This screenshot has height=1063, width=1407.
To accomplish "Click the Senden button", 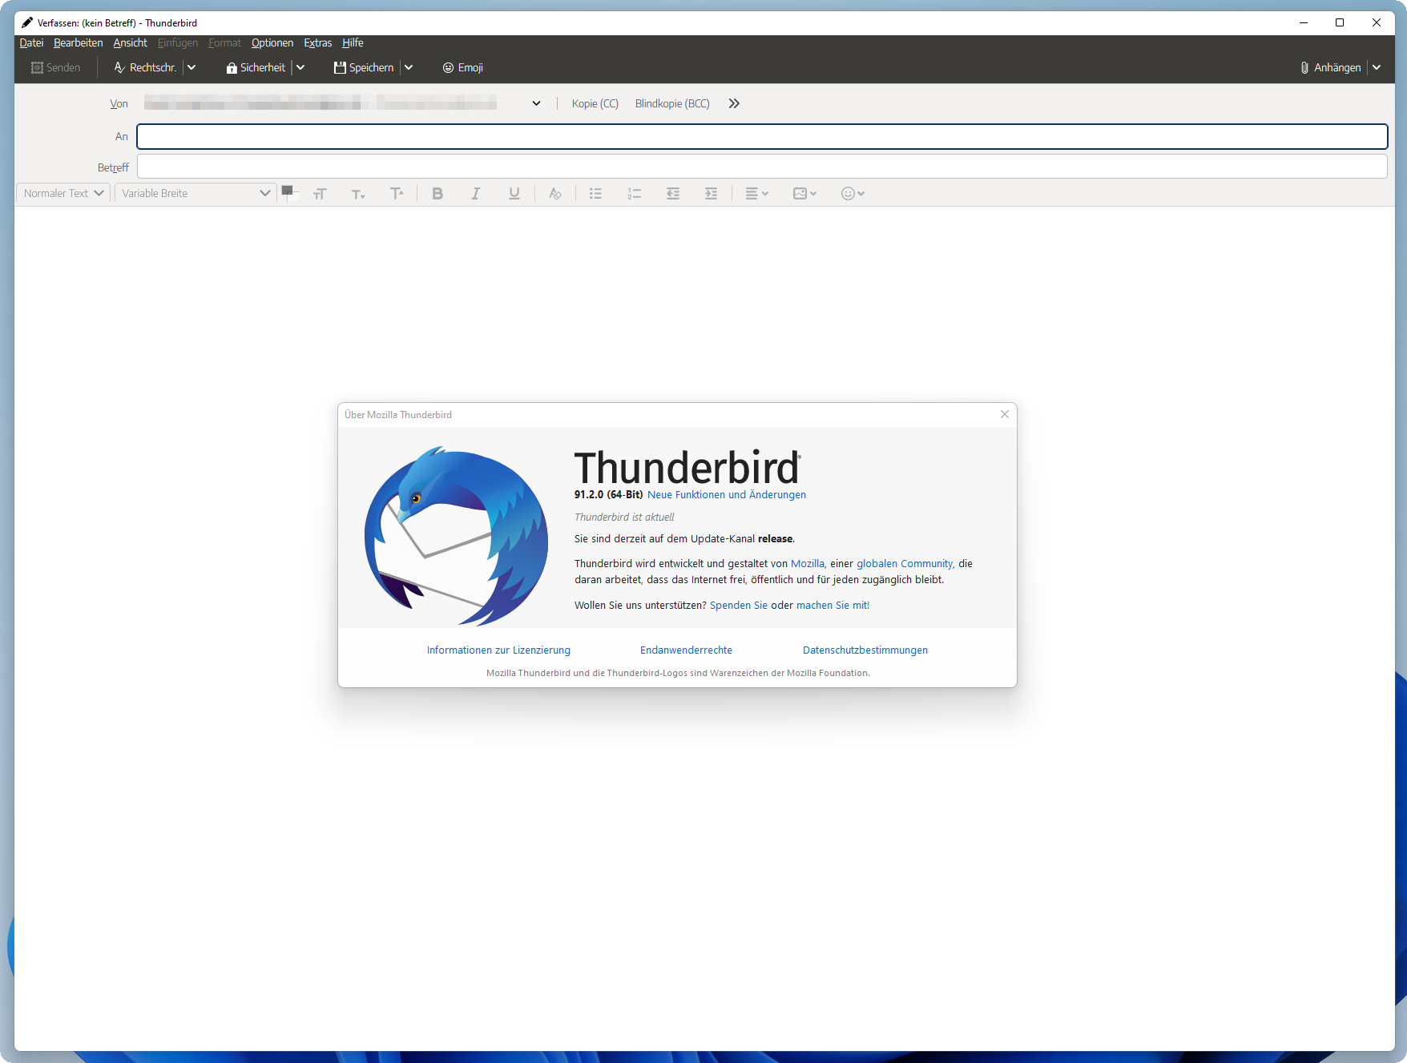I will pos(56,67).
